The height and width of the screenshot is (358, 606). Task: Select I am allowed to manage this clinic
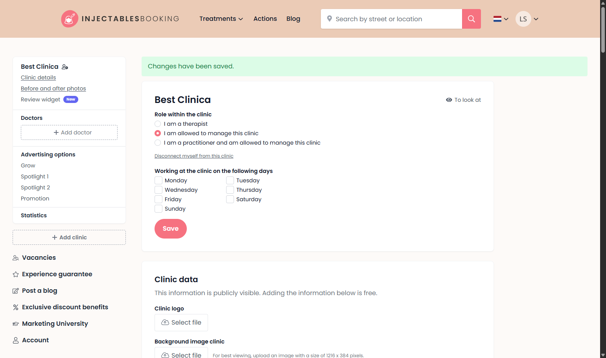point(158,133)
